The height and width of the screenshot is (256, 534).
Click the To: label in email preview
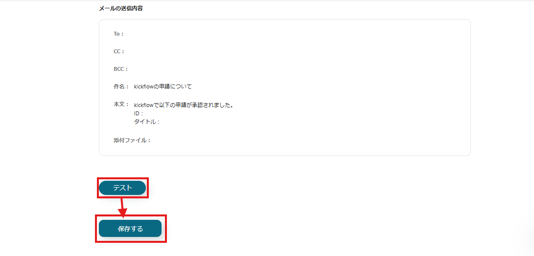pyautogui.click(x=119, y=34)
